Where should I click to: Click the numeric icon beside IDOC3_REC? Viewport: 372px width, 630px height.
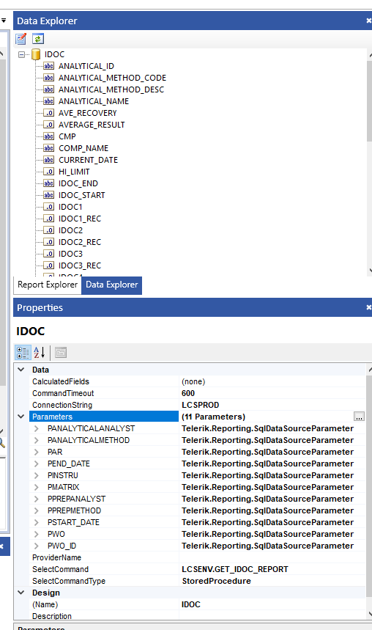[48, 265]
